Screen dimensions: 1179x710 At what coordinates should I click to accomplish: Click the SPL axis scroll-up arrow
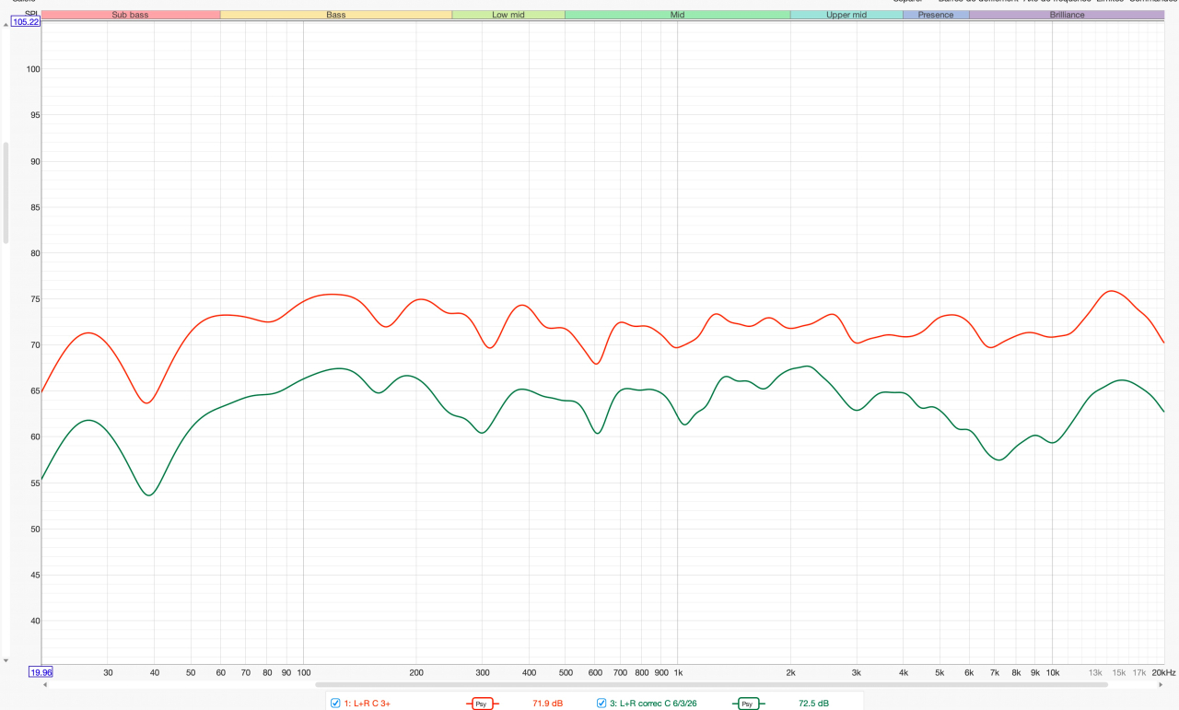point(6,25)
